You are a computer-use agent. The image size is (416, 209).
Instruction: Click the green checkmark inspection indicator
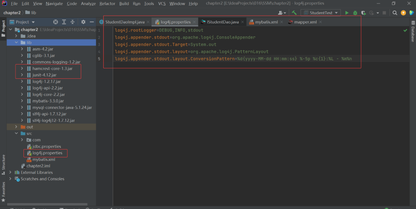click(x=405, y=31)
